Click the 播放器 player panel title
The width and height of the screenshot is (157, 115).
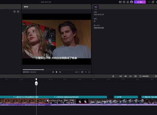[26, 7]
